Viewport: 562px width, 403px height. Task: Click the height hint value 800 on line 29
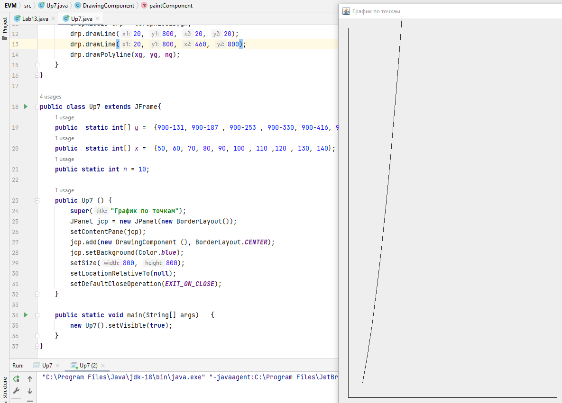[x=172, y=263]
